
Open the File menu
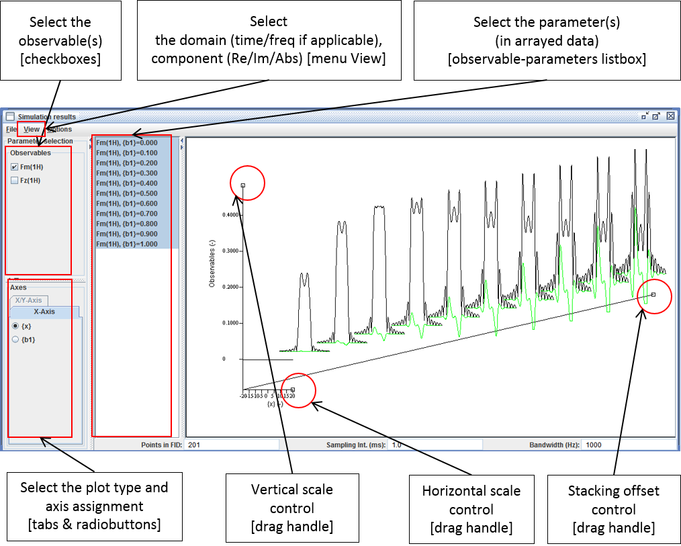(11, 129)
